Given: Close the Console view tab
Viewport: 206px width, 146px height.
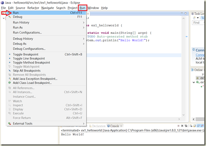Looking at the screenshot, I should click(121, 126).
